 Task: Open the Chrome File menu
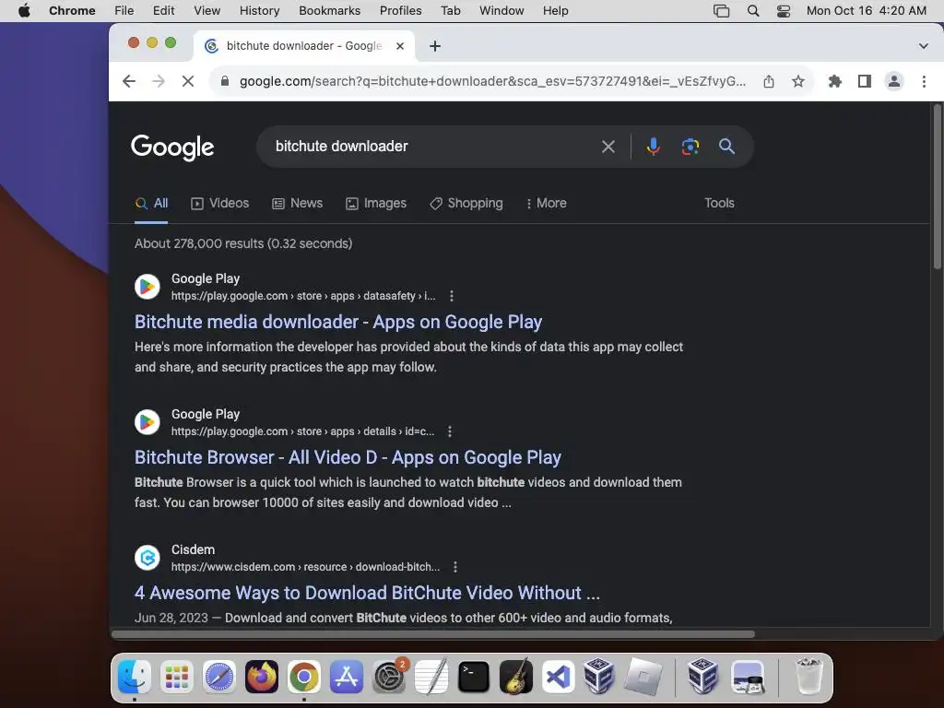click(124, 11)
